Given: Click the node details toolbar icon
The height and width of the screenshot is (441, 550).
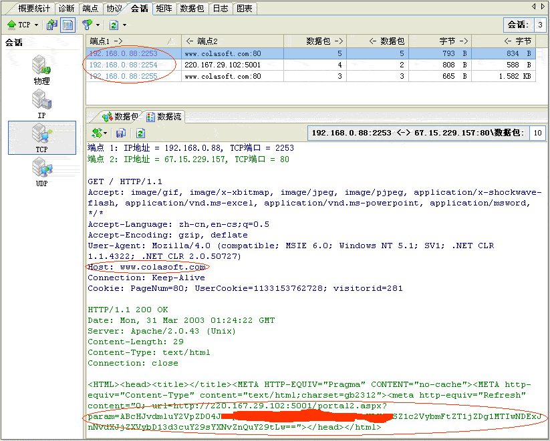Looking at the screenshot, I should coord(51,25).
